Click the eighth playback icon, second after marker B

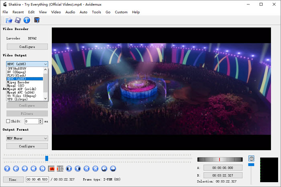pyautogui.click(x=77, y=169)
